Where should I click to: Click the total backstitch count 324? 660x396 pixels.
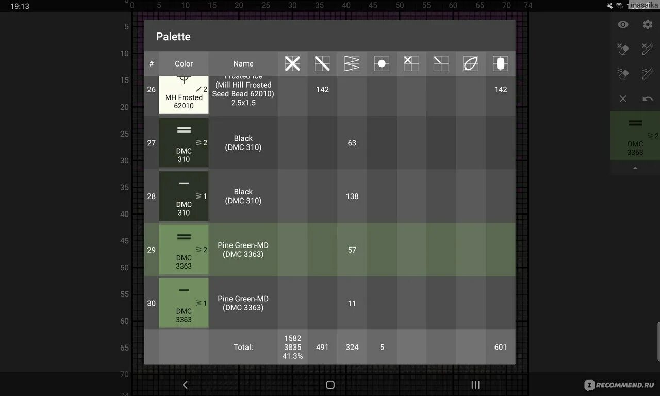point(352,347)
